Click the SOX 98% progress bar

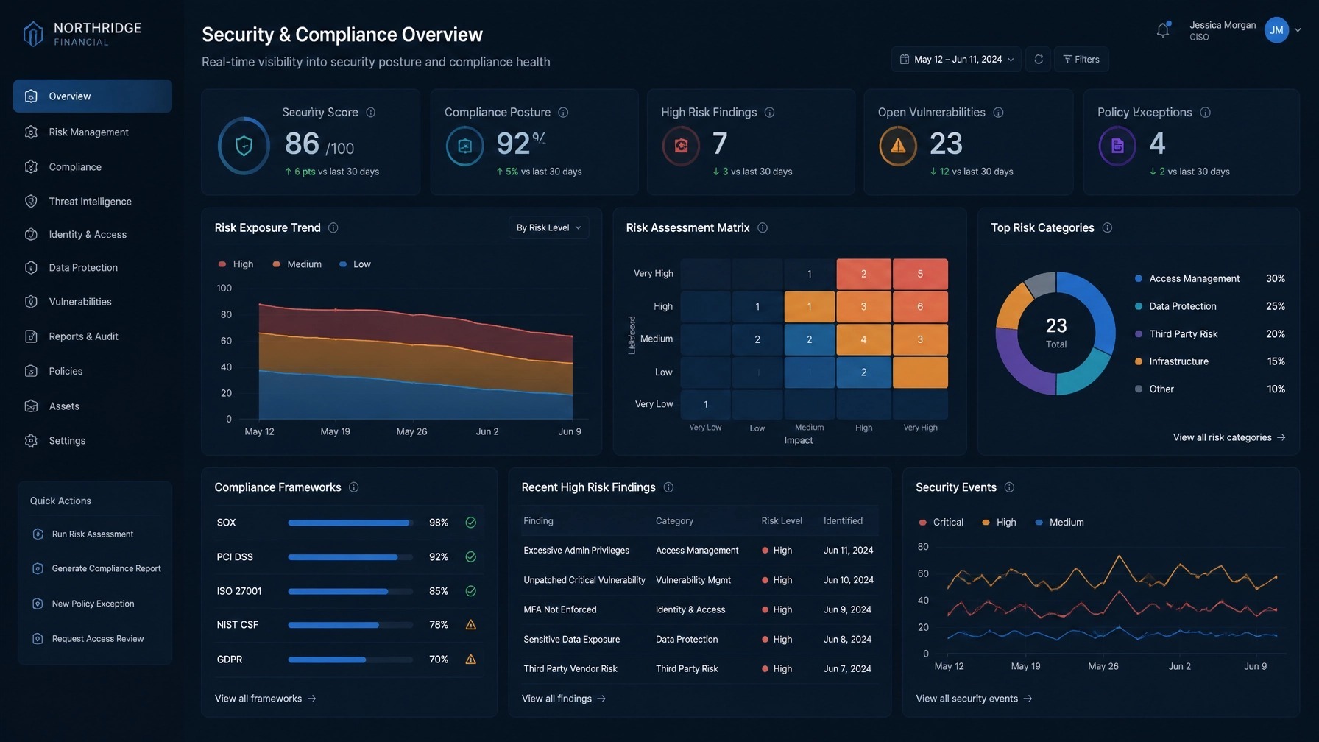pyautogui.click(x=350, y=523)
